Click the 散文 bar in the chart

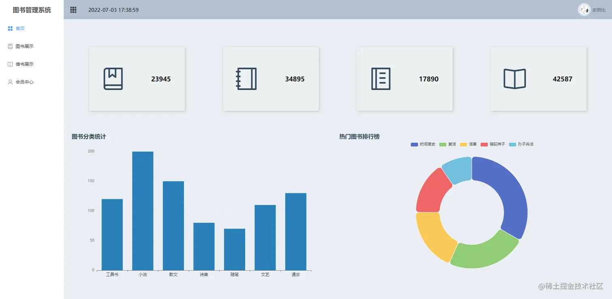tap(173, 226)
